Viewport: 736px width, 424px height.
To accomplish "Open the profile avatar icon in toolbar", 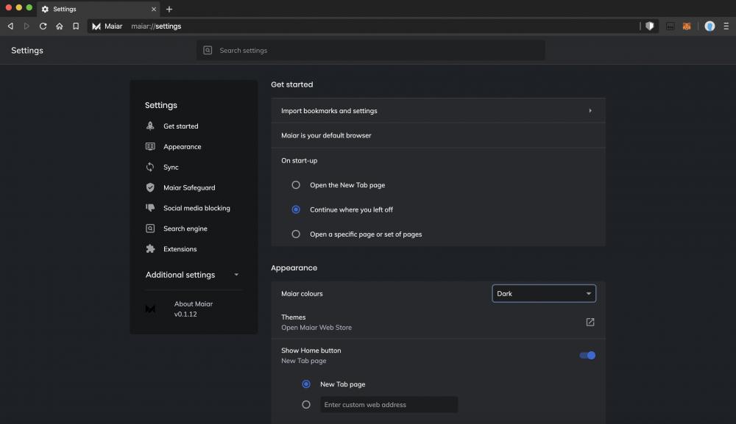I will pos(709,26).
